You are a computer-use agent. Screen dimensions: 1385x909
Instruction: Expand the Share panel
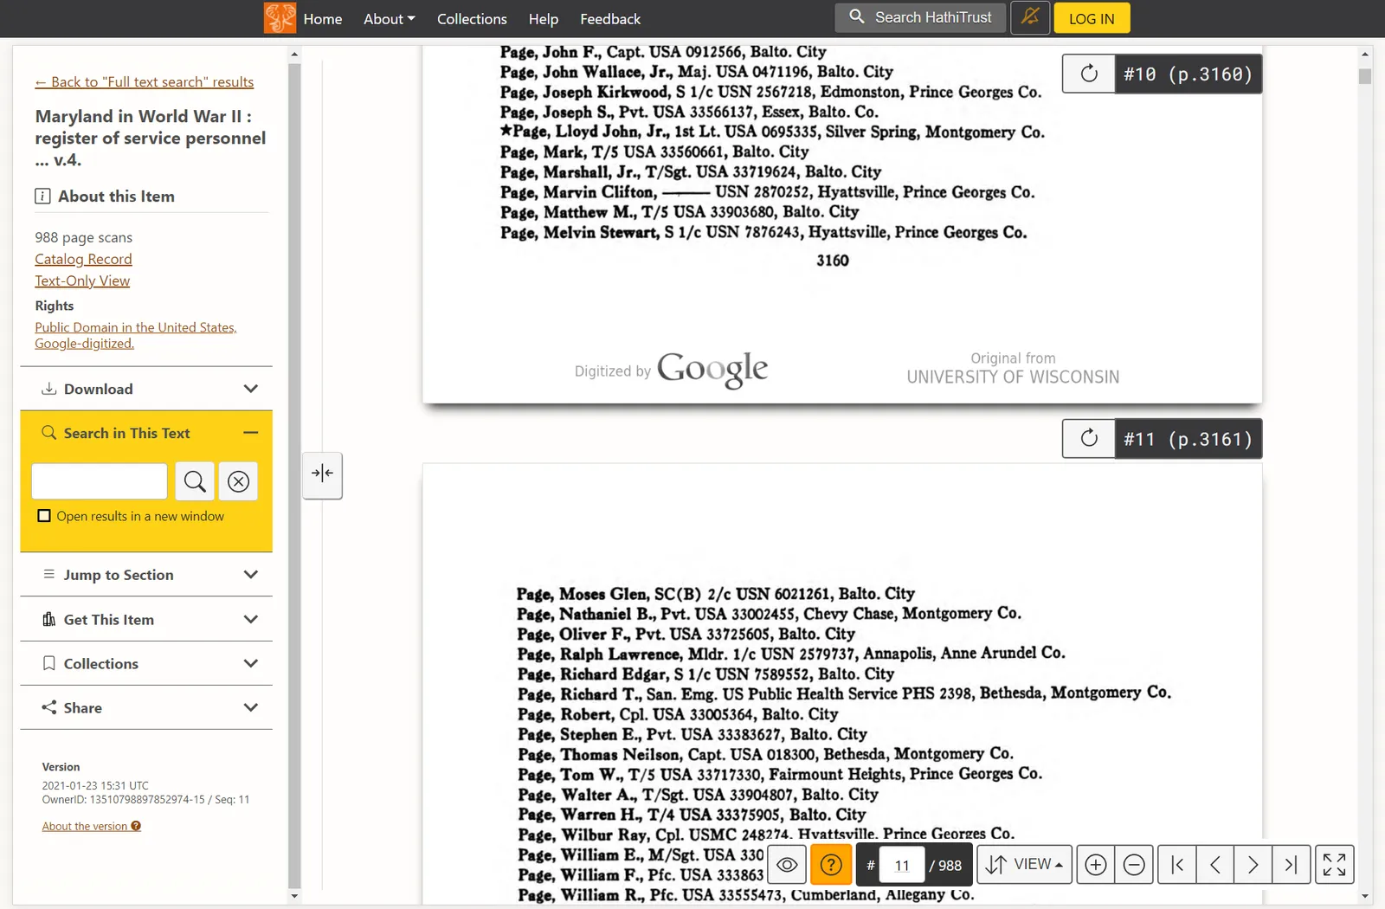[x=146, y=708]
